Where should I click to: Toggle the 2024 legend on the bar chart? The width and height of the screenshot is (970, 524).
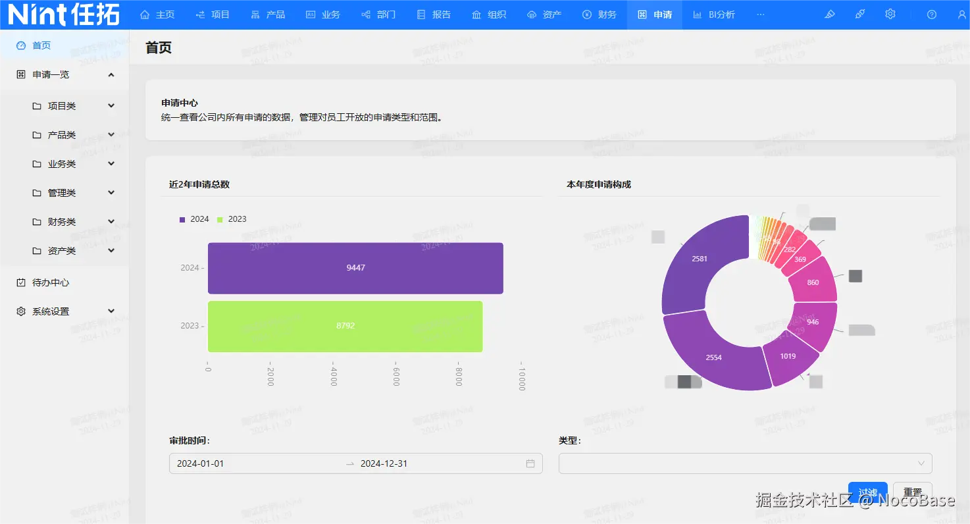click(x=193, y=219)
